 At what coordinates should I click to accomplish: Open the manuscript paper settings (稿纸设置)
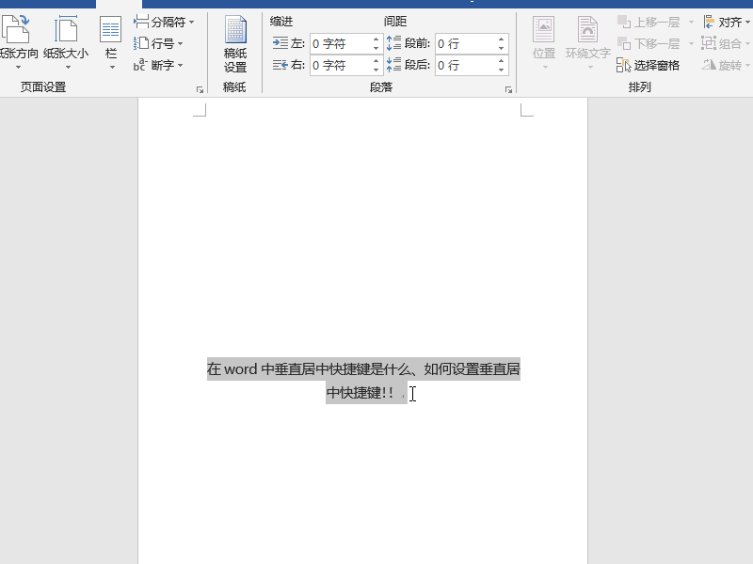235,44
